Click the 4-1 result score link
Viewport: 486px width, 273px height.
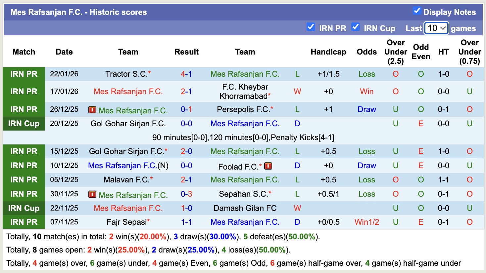(186, 74)
